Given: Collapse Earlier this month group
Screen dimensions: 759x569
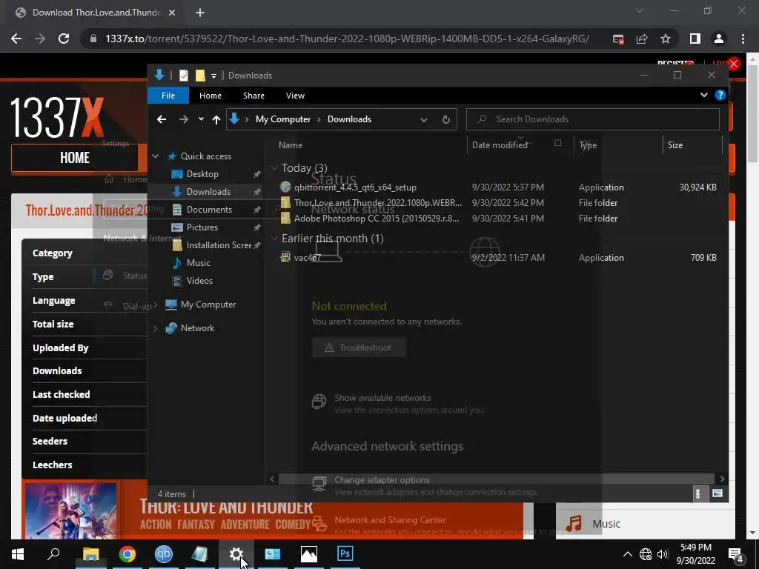Looking at the screenshot, I should 274,238.
